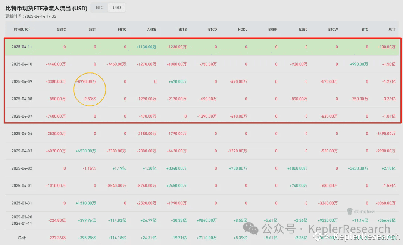Viewport: 403px width, 245px height.
Task: Click the 总计 column header
Action: [392, 30]
